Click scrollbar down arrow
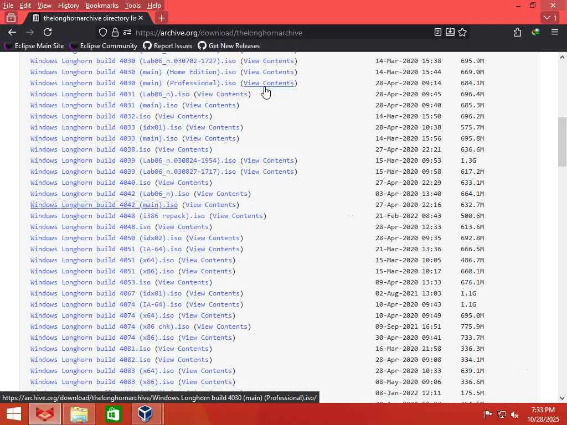 coord(562,398)
